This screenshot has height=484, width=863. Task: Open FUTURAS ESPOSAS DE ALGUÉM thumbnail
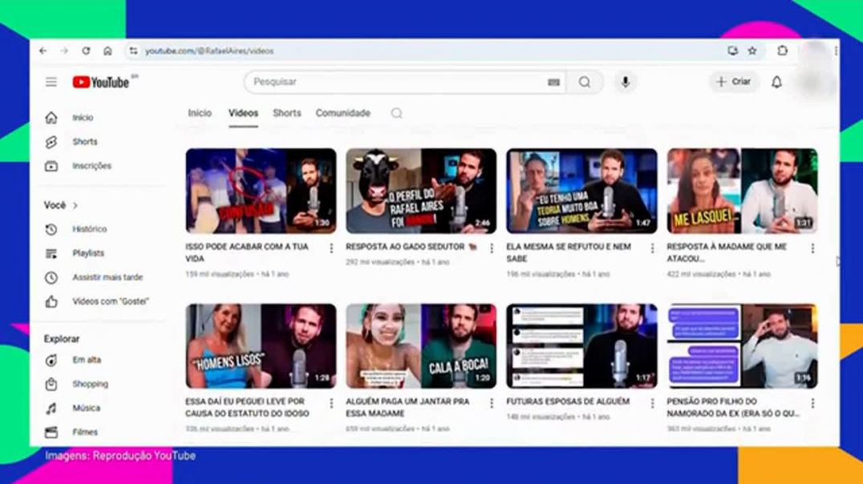581,346
